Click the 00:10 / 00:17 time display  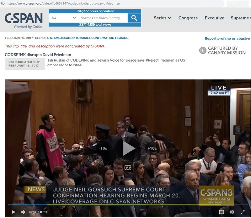(38, 212)
